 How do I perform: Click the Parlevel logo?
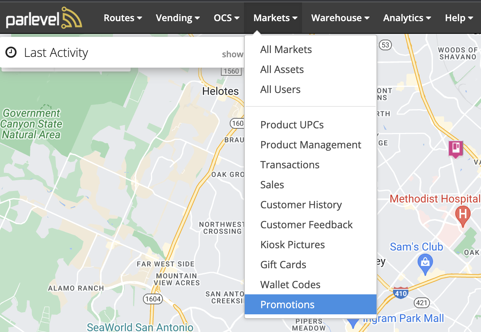click(44, 18)
